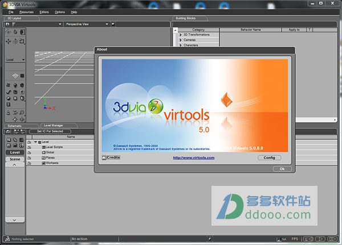342x245 pixels.
Task: Click the rewind/reset playback button
Action: 308,239
